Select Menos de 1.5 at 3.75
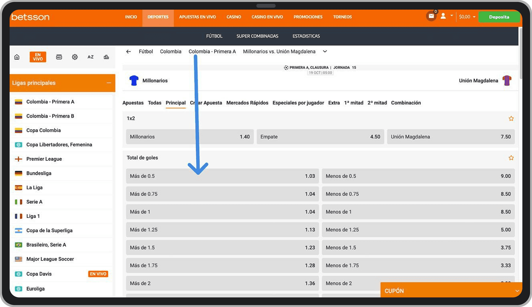The width and height of the screenshot is (532, 307). [x=418, y=247]
